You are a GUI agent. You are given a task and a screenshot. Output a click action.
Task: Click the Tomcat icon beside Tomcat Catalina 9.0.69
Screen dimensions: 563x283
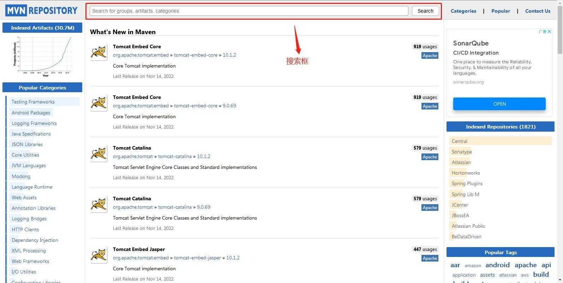99,205
